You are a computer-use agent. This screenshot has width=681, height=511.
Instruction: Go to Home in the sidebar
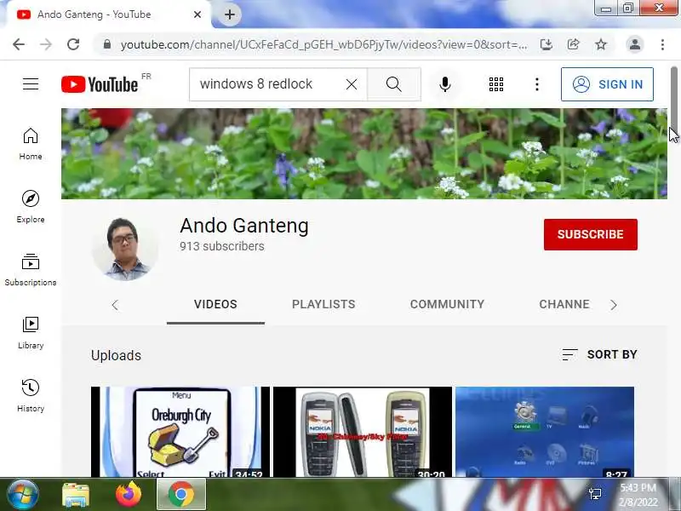(31, 144)
